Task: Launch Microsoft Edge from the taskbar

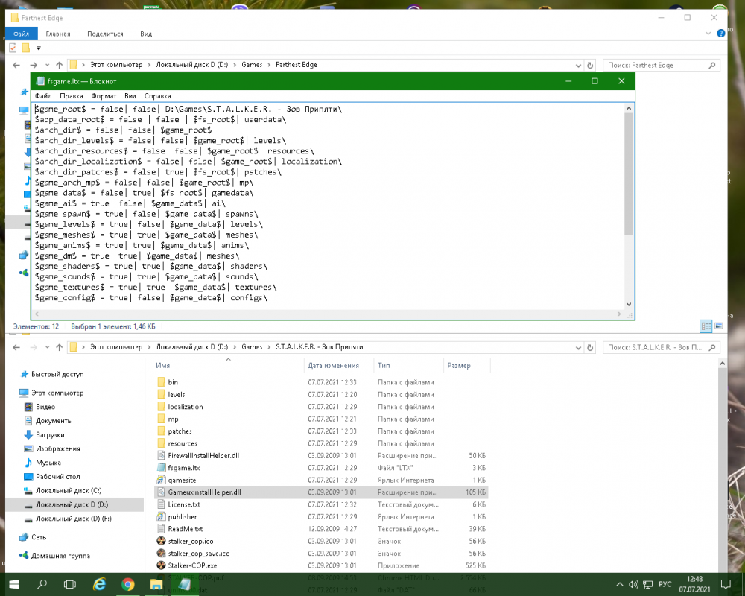Action: (x=99, y=583)
